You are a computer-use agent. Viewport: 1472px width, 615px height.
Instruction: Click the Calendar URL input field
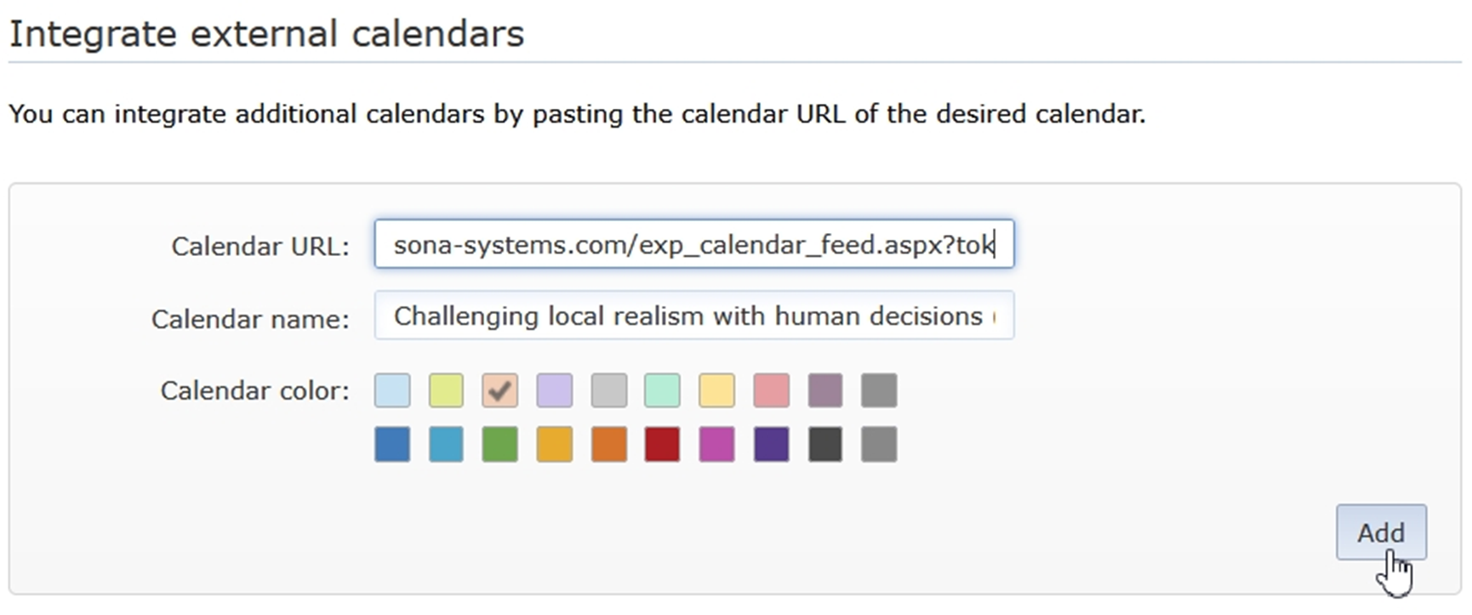[693, 244]
